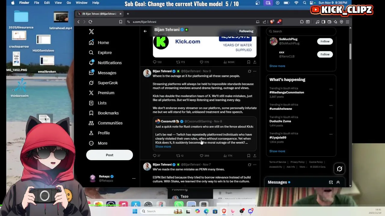The image size is (385, 216).
Task: Open options for #MadlangaCommission trend
Action: pos(331,89)
